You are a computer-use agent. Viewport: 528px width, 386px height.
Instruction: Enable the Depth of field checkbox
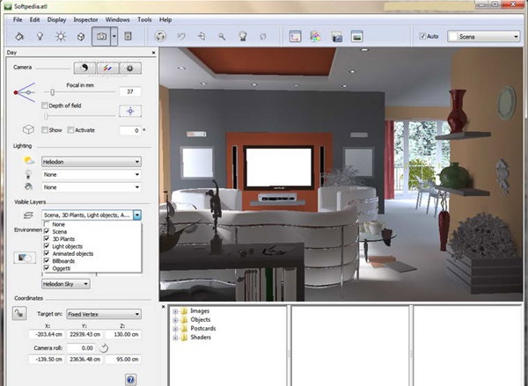tap(45, 106)
